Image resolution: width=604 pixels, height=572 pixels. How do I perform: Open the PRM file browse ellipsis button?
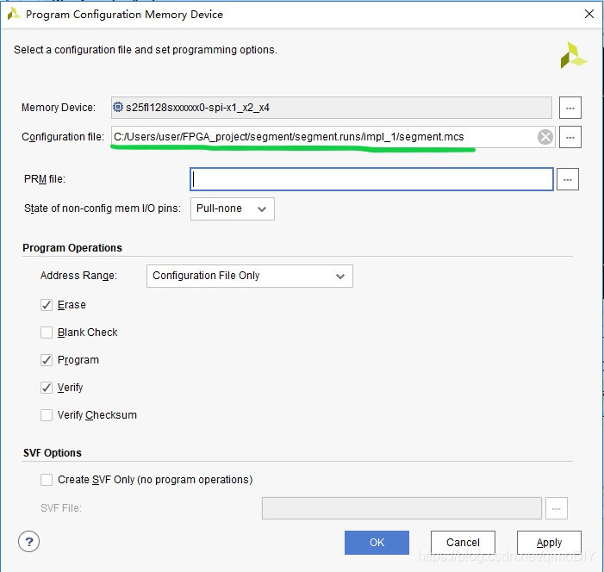pyautogui.click(x=566, y=179)
